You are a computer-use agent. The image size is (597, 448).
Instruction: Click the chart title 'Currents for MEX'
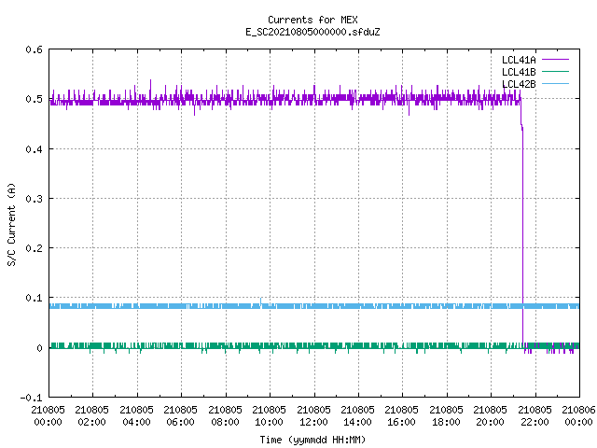(312, 20)
